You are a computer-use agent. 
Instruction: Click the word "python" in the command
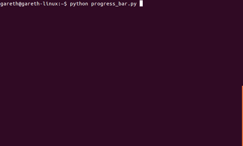click(x=79, y=4)
